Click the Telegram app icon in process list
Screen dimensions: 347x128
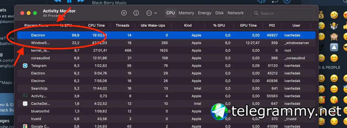coord(25,65)
